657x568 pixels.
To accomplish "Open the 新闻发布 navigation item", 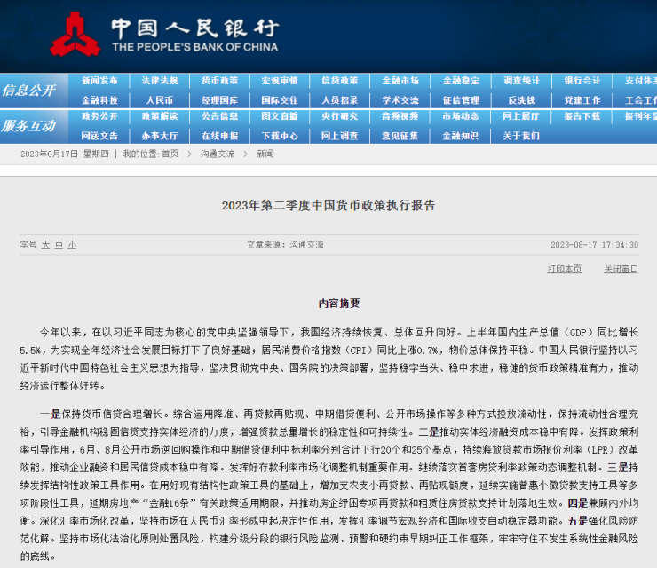I will pos(99,81).
